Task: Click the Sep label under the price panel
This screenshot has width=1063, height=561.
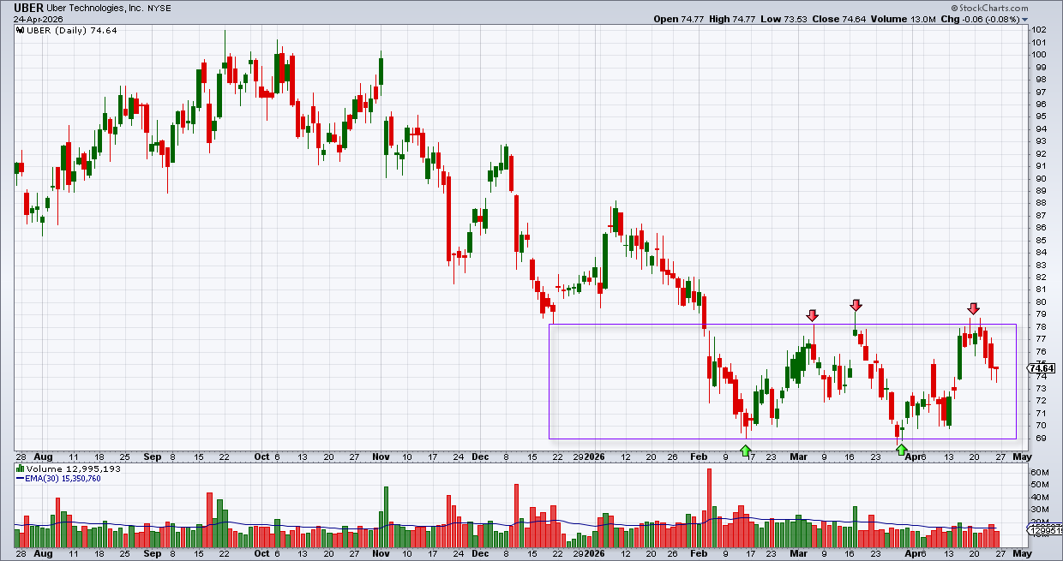Action: pos(153,457)
